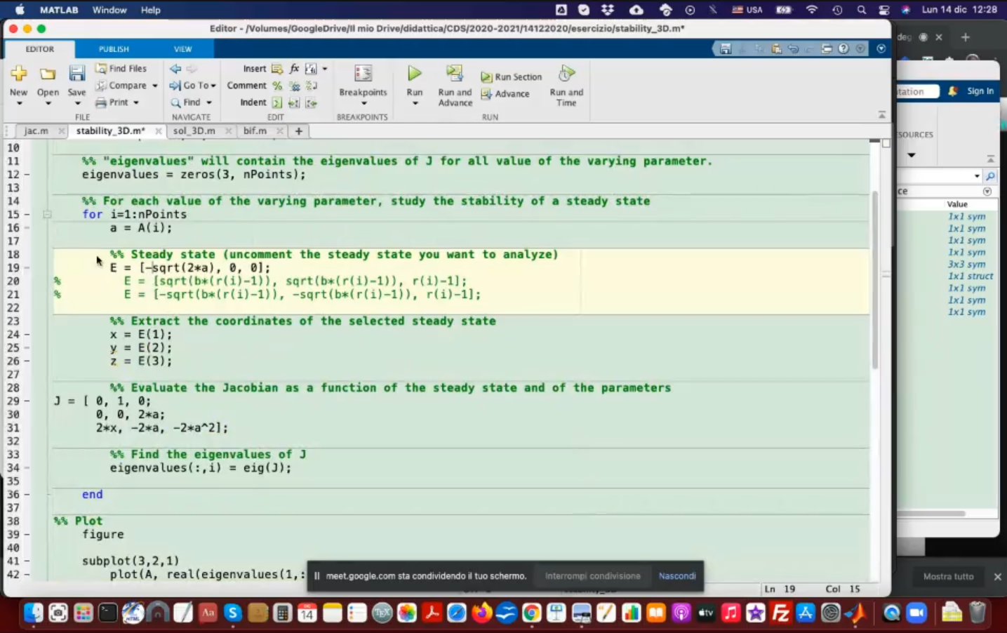This screenshot has height=633, width=1007.
Task: Insert function using the fx icon
Action: pos(294,69)
